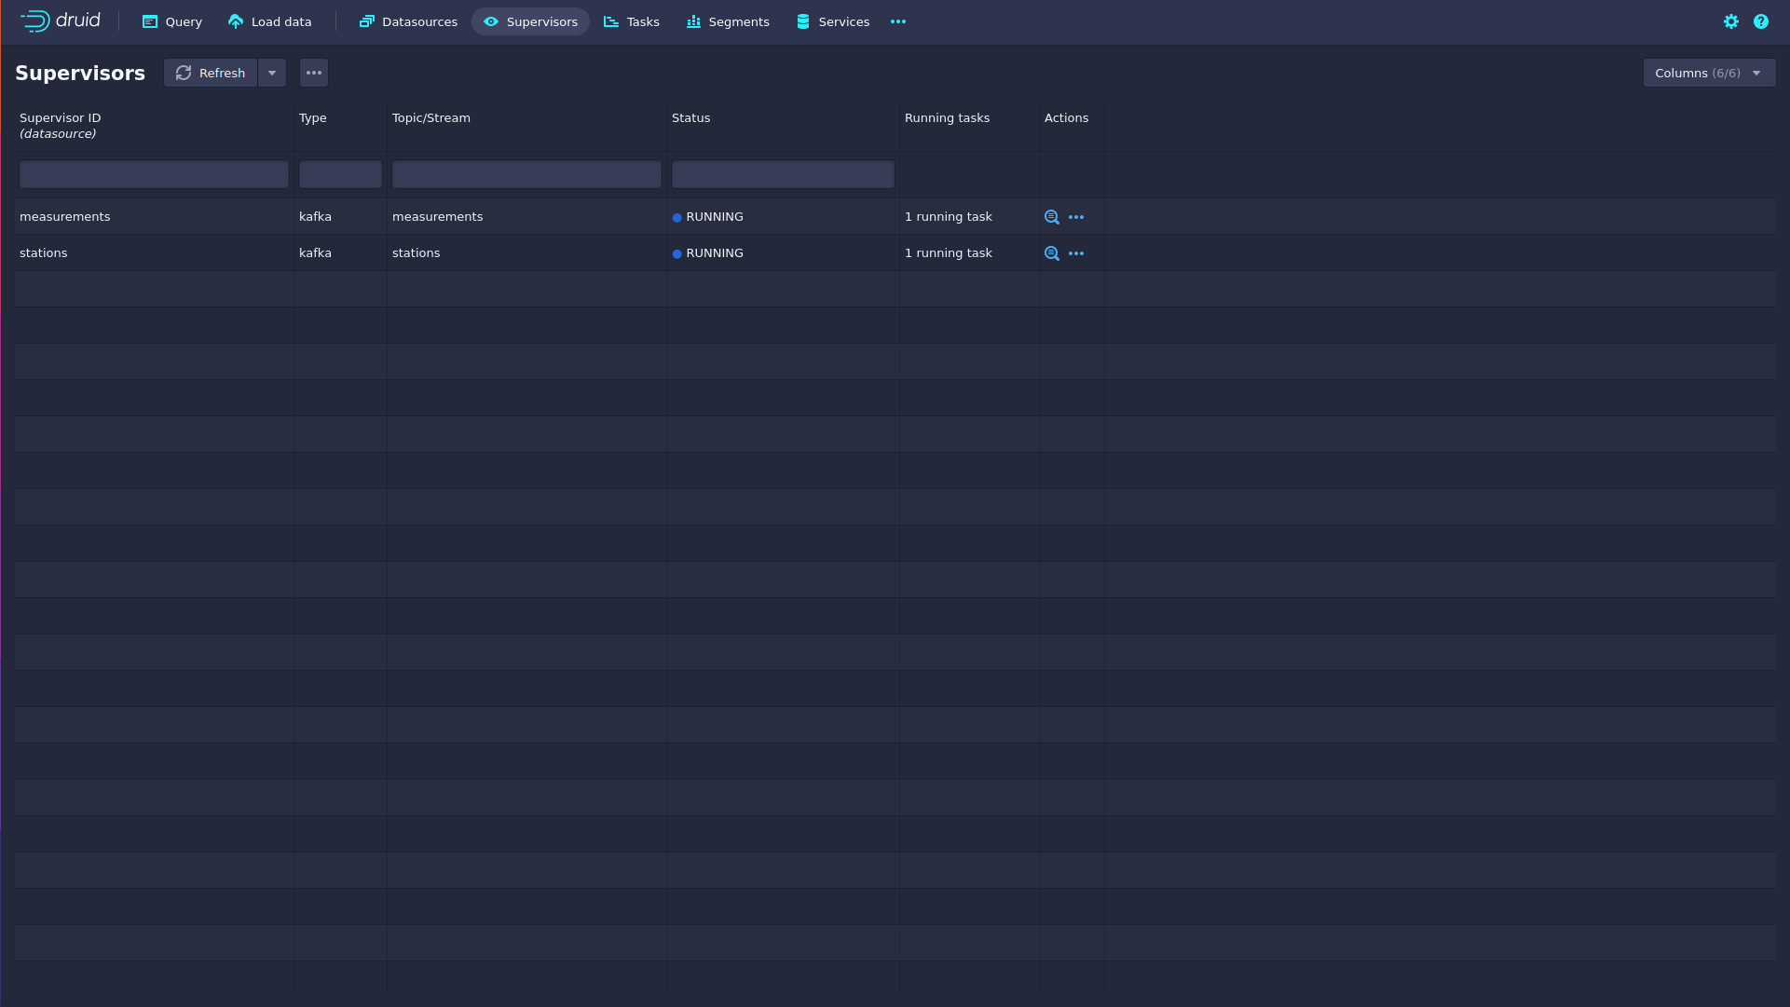Image resolution: width=1790 pixels, height=1007 pixels.
Task: Open magnifier detail icon for measurements supervisor
Action: pos(1051,217)
